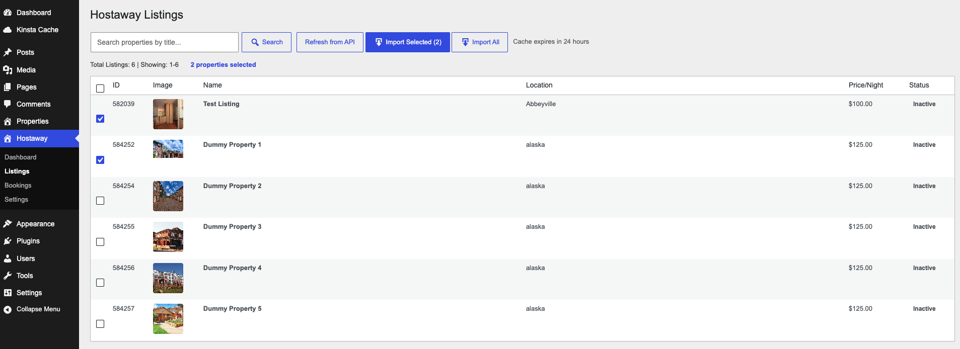Open the Dashboard gauge icon in sidebar
This screenshot has height=349, width=960.
click(8, 13)
